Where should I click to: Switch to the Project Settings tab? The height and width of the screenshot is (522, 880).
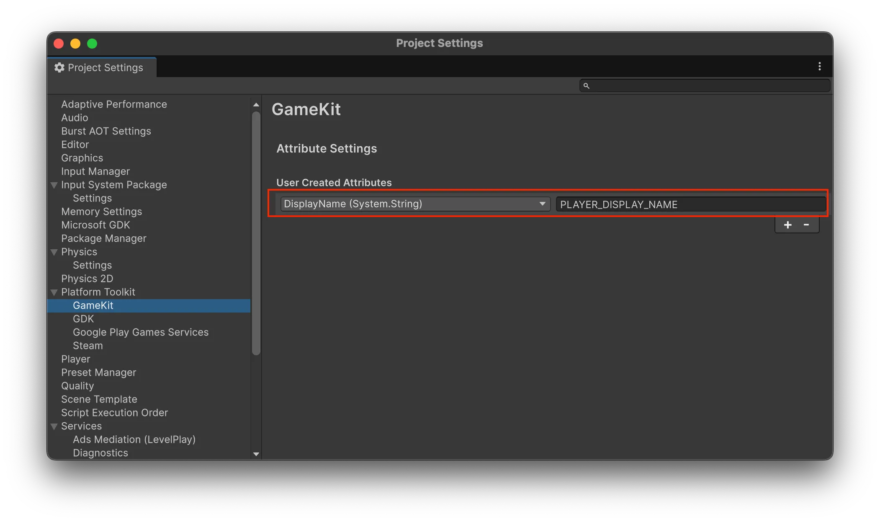[x=105, y=67]
